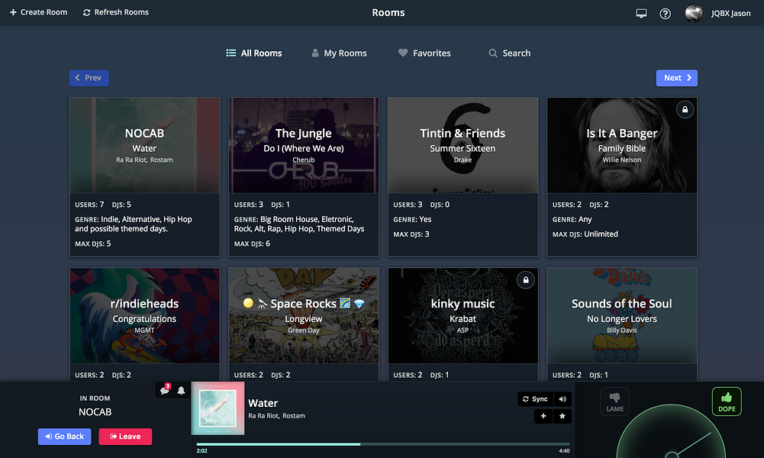Leave the NOCAB room
764x458 pixels.
click(125, 437)
